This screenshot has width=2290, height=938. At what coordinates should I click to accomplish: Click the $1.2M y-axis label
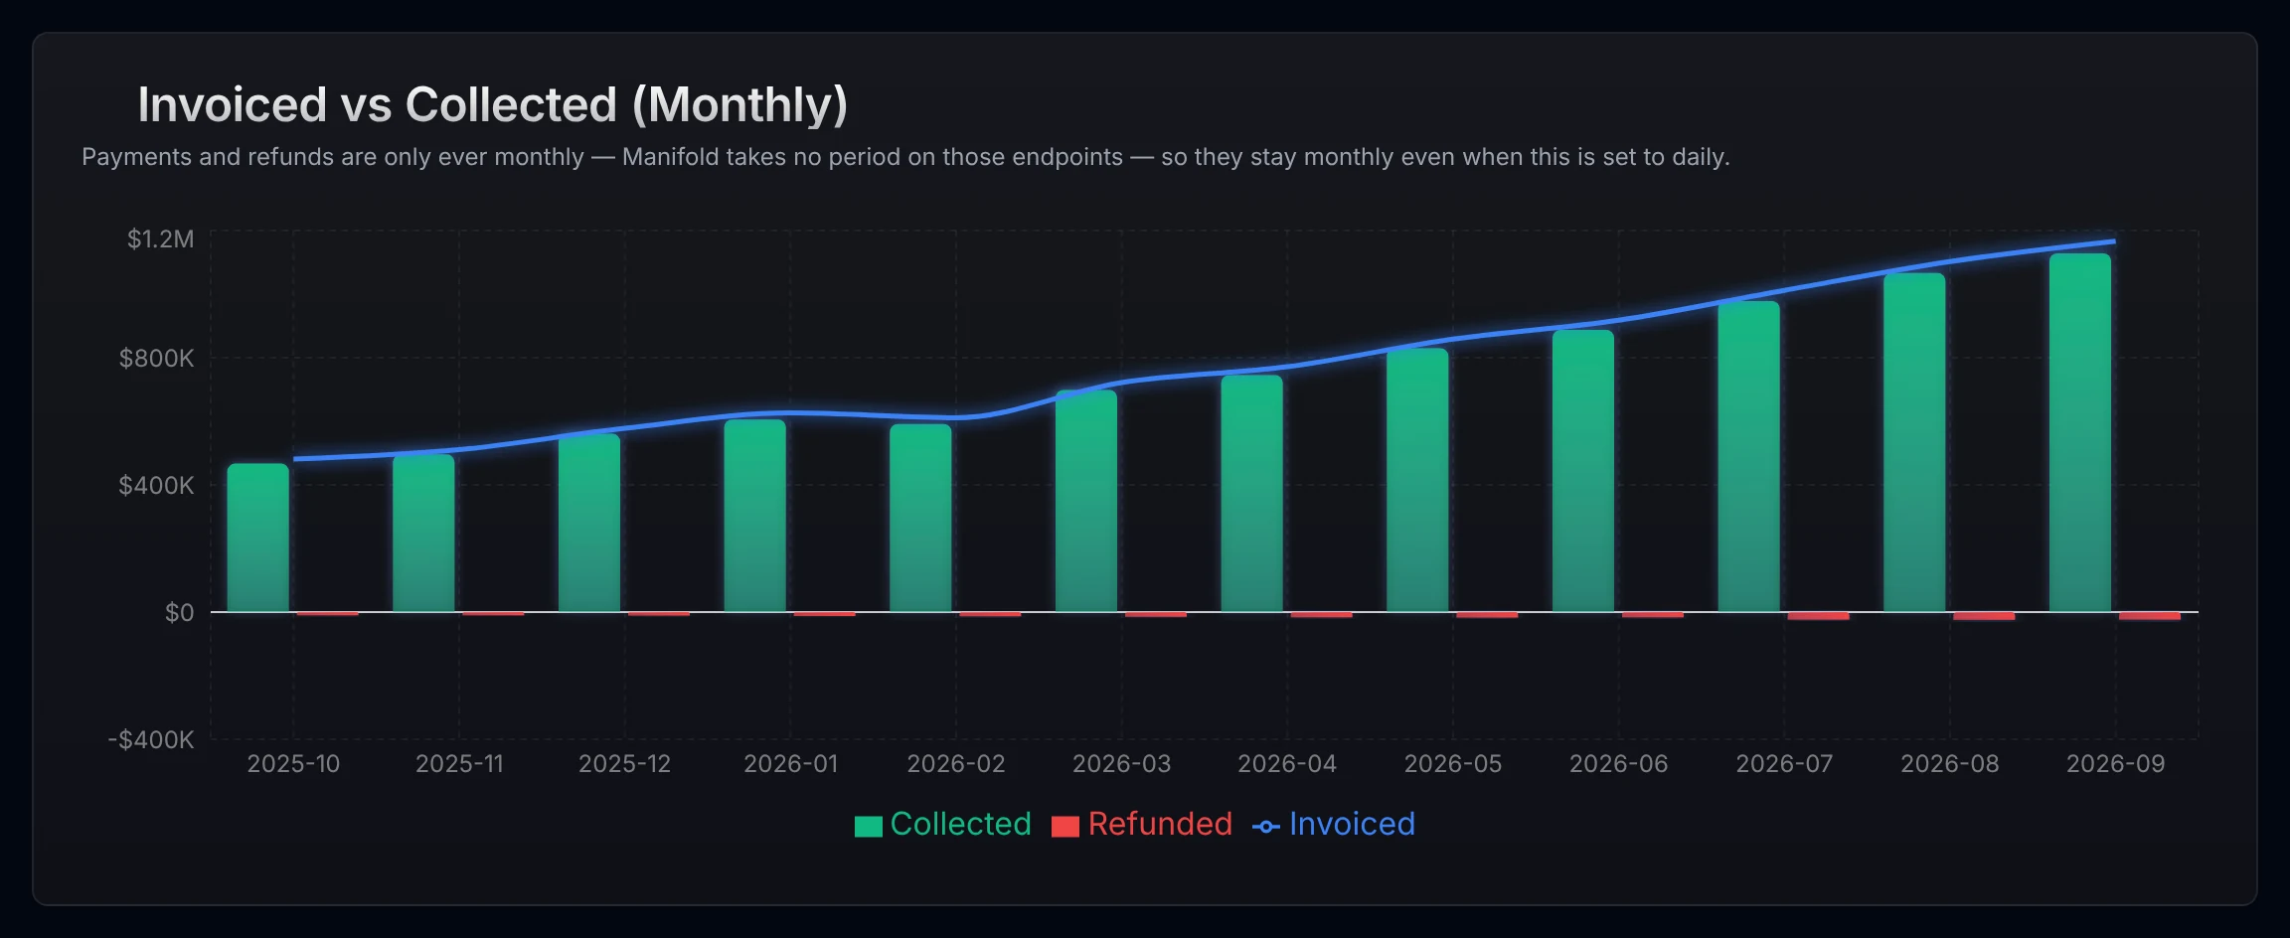(x=161, y=239)
